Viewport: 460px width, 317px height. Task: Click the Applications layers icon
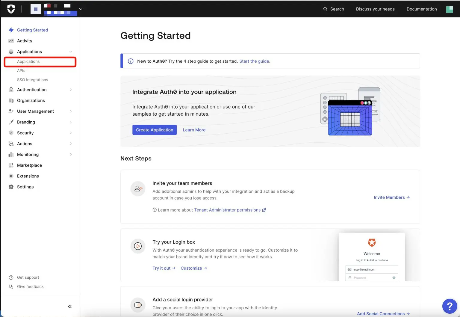tap(11, 52)
